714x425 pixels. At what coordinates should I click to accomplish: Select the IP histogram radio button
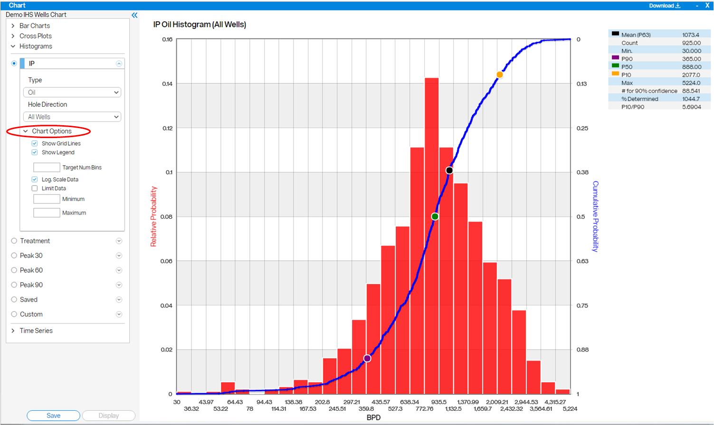[x=14, y=64]
